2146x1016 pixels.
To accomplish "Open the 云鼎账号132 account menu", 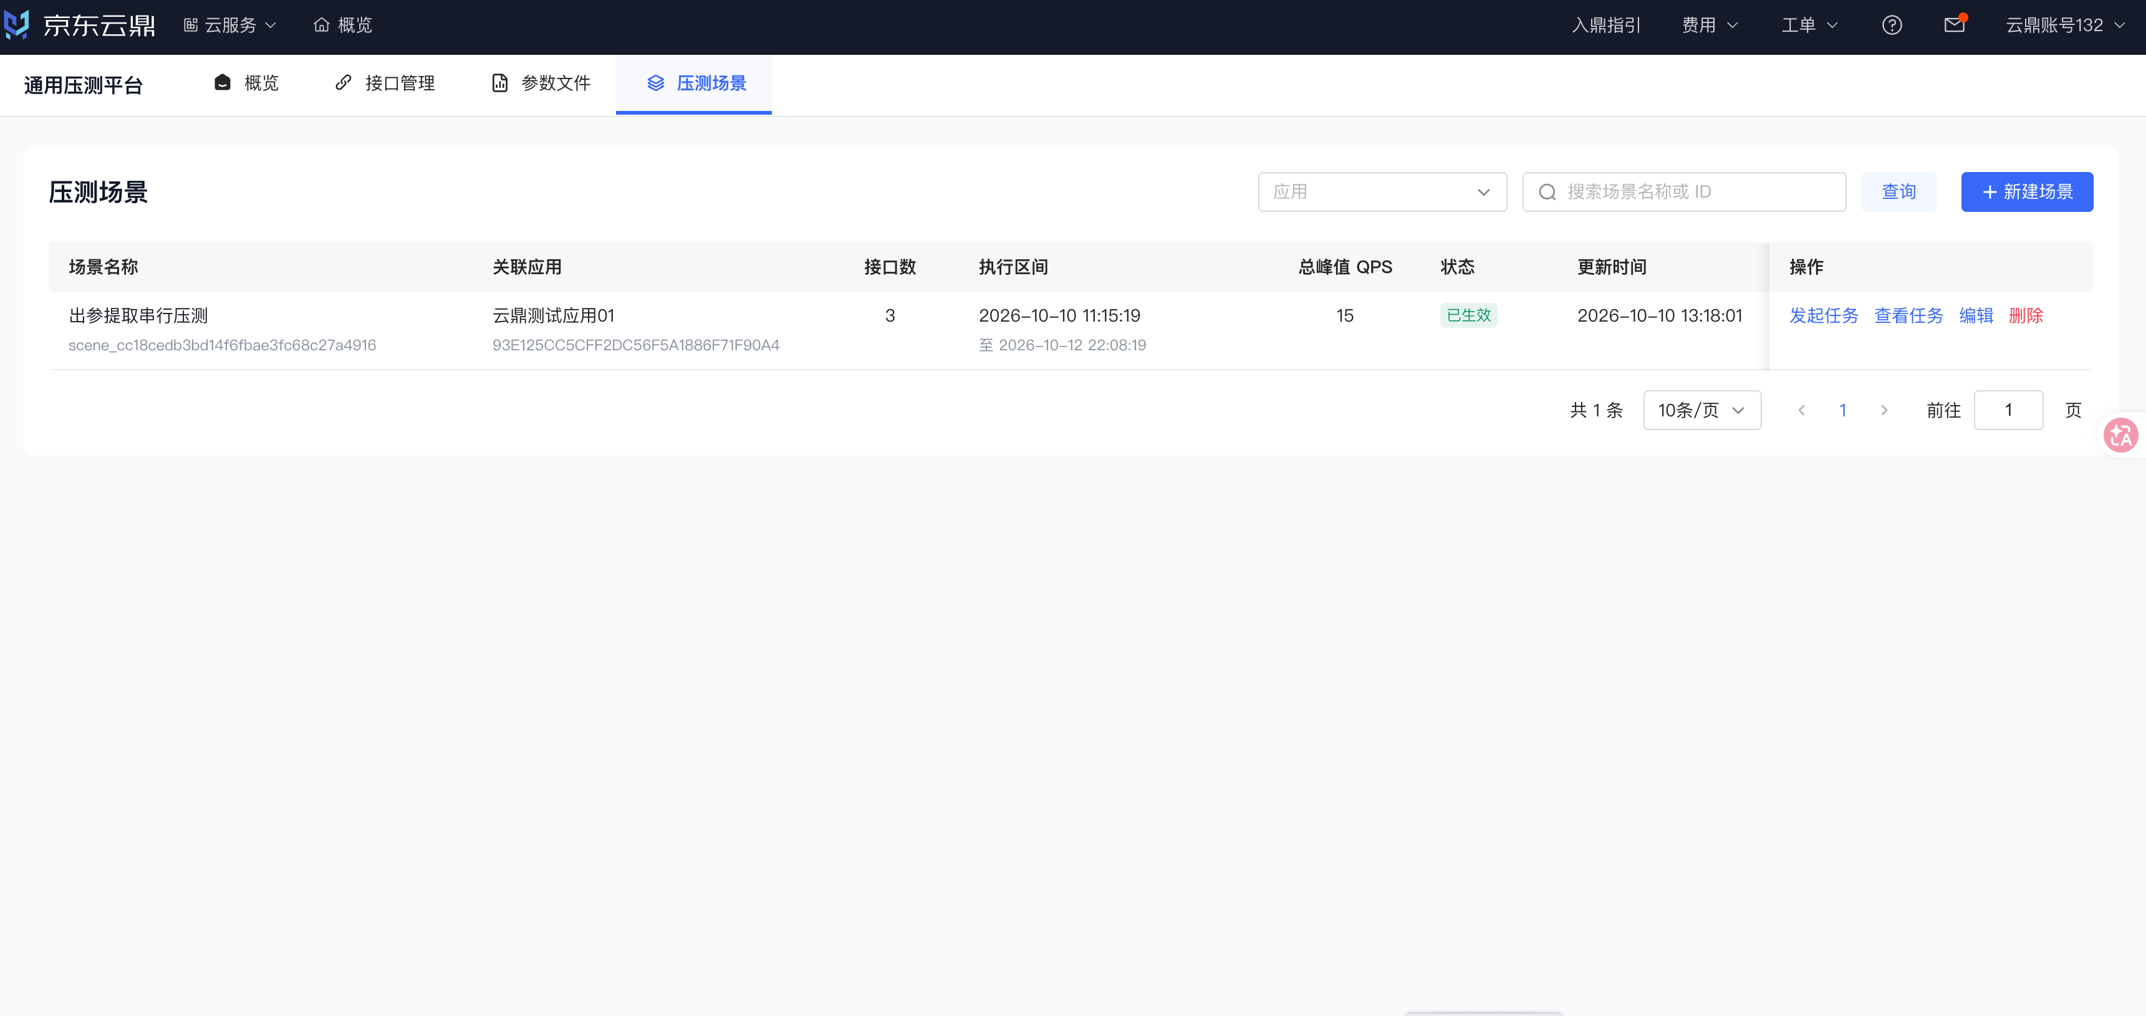I will (2065, 25).
